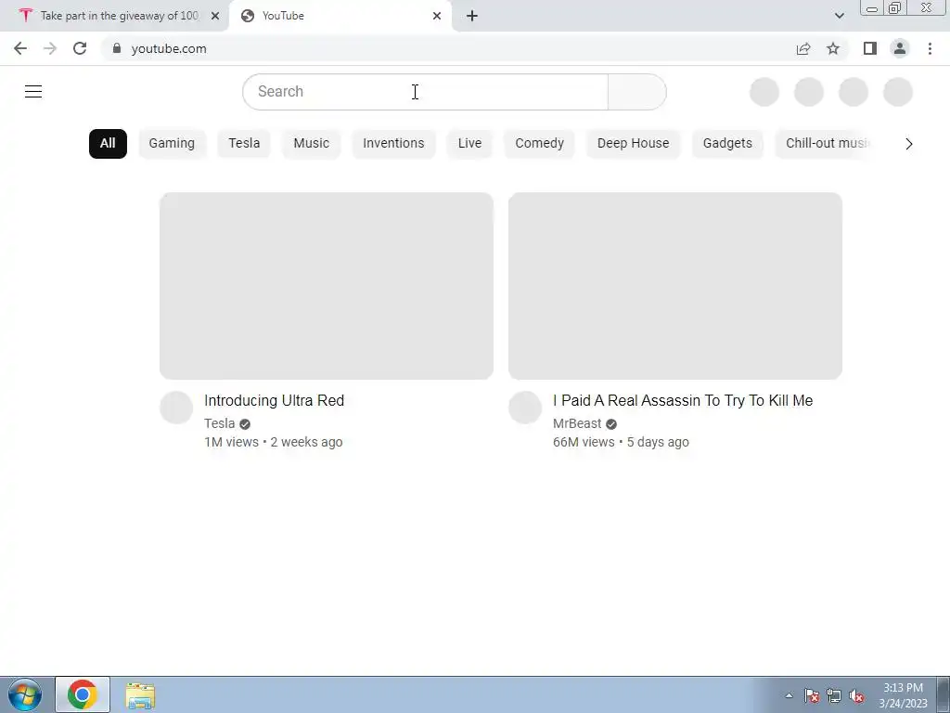Screen dimensions: 950x713
Task: Open I Paid A Real Assassin title link
Action: [683, 401]
